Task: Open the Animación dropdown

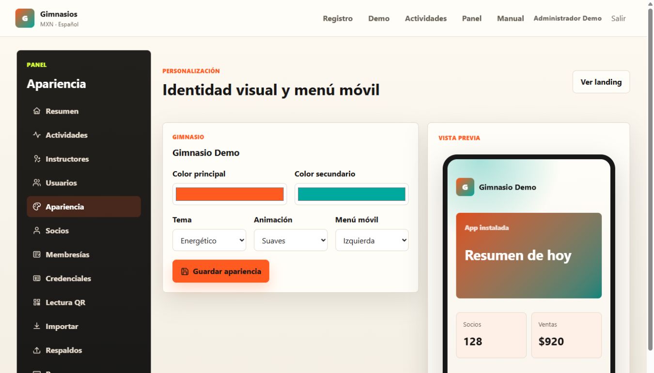Action: 291,240
